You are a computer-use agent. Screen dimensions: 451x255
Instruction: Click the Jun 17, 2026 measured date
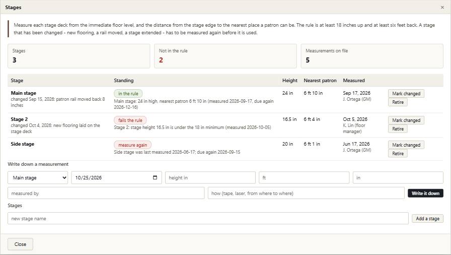pyautogui.click(x=356, y=144)
